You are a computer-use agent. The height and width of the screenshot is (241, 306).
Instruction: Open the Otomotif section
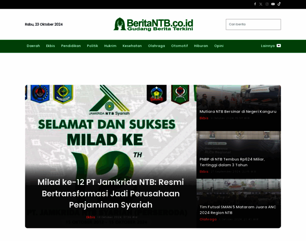coord(180,46)
